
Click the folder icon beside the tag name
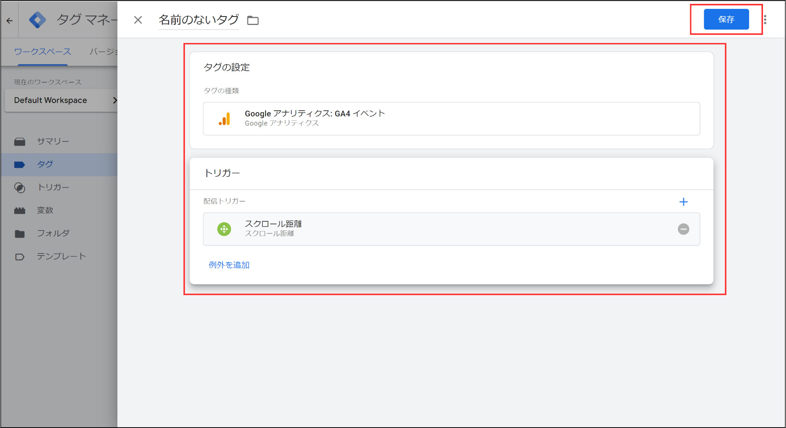(253, 20)
